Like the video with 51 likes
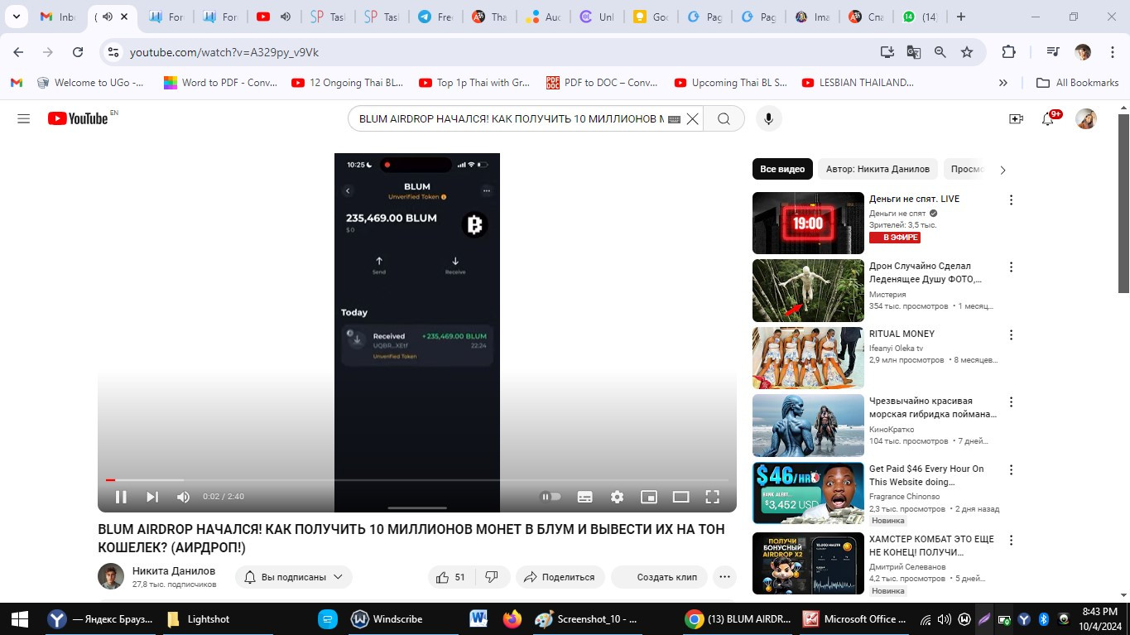1130x635 pixels. [450, 577]
